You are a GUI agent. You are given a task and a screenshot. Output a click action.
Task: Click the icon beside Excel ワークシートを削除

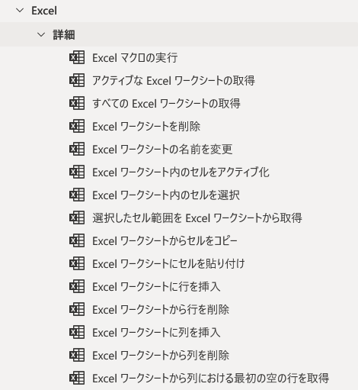[x=77, y=126]
